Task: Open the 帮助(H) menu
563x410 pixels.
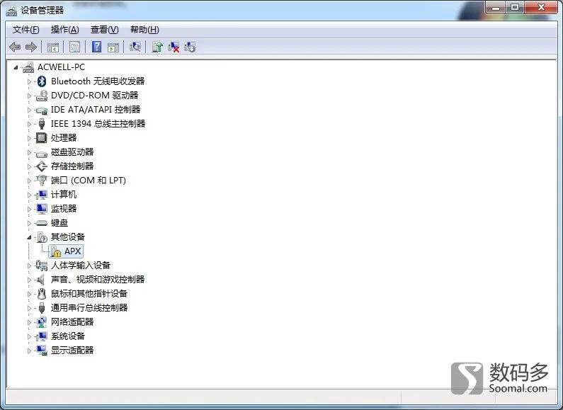Action: click(x=144, y=30)
